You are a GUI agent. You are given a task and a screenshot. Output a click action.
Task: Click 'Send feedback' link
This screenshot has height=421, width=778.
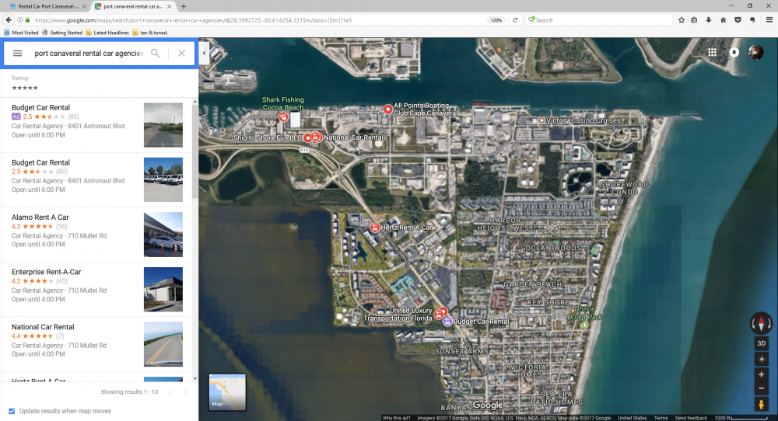[x=691, y=418]
